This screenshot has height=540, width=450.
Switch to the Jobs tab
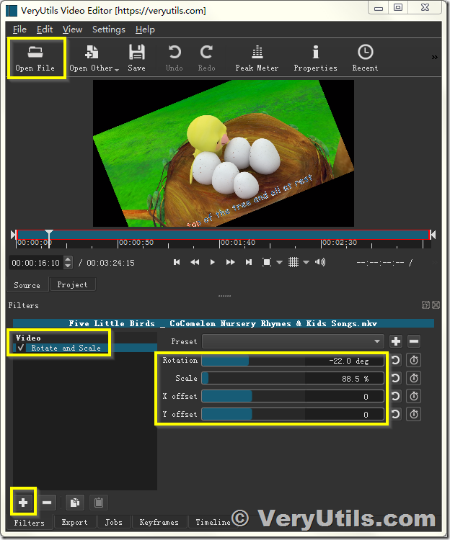click(x=114, y=522)
